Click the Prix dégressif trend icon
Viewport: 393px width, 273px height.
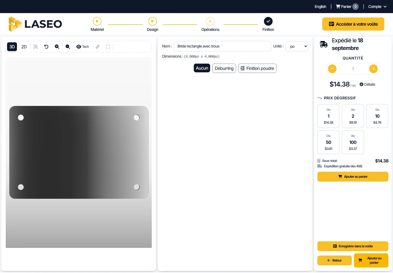click(x=320, y=98)
